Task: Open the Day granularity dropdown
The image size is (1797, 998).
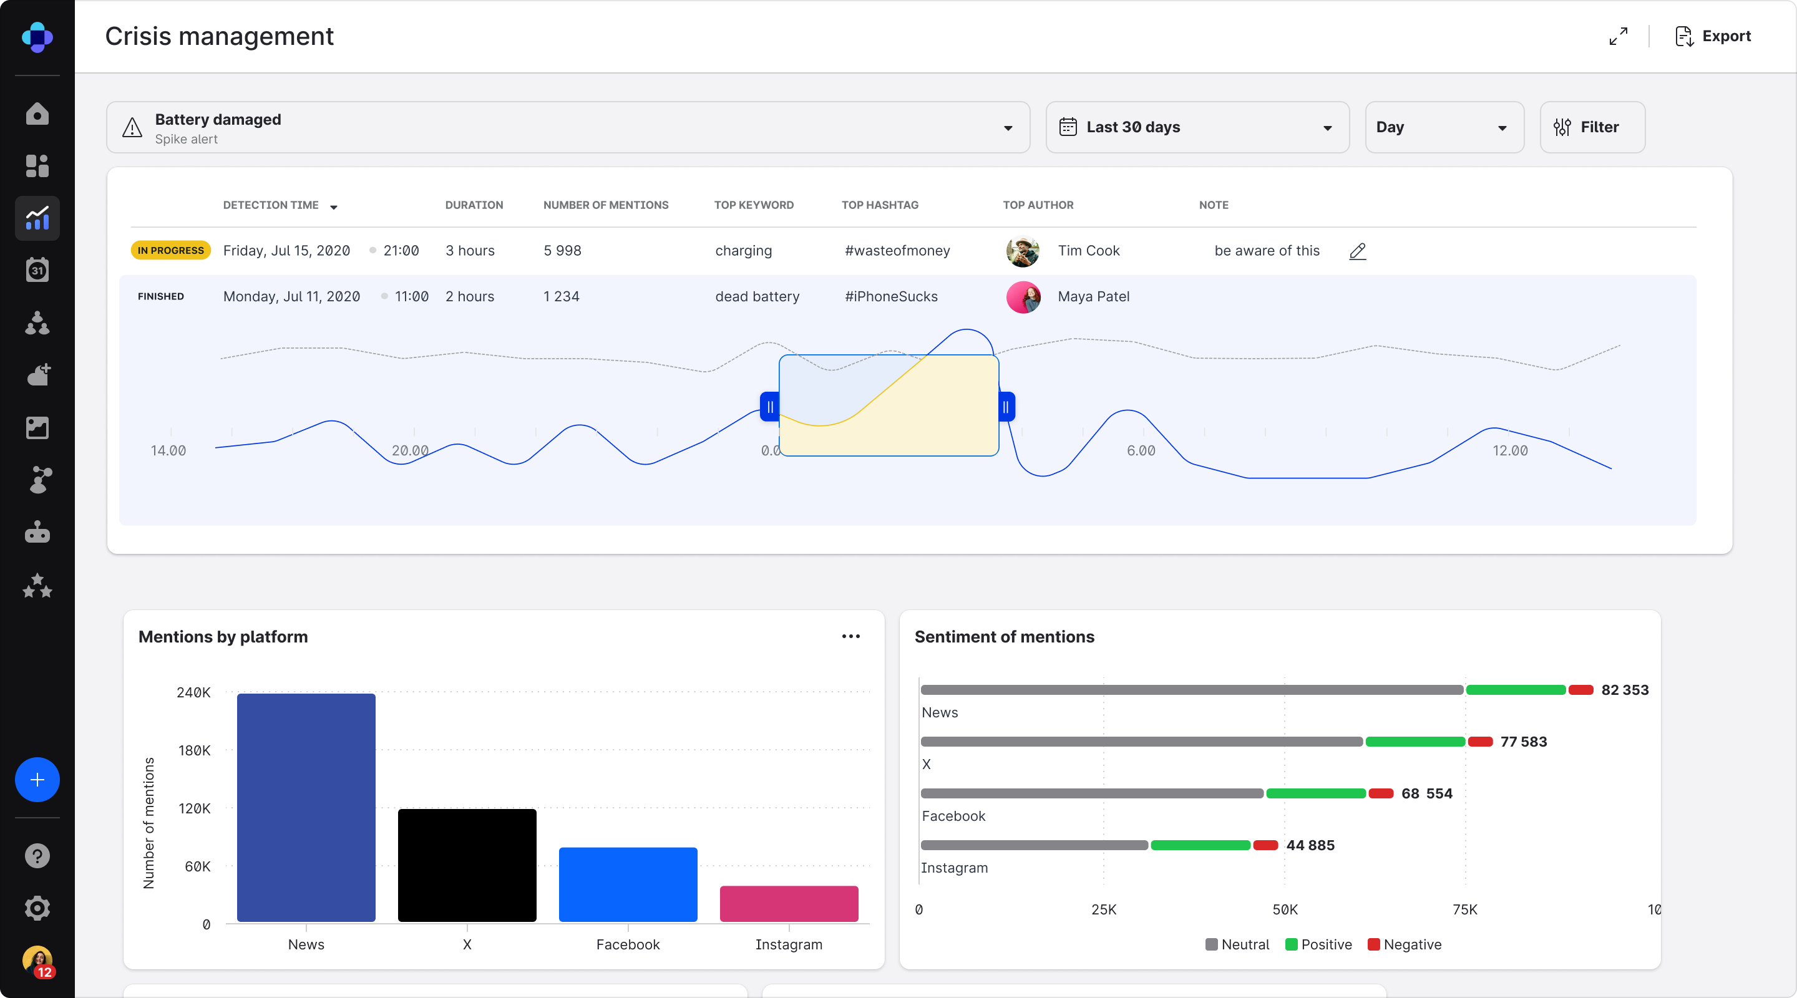Action: [x=1444, y=127]
